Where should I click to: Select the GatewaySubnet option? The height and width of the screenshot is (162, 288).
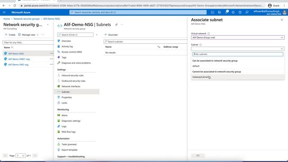[x=238, y=77]
